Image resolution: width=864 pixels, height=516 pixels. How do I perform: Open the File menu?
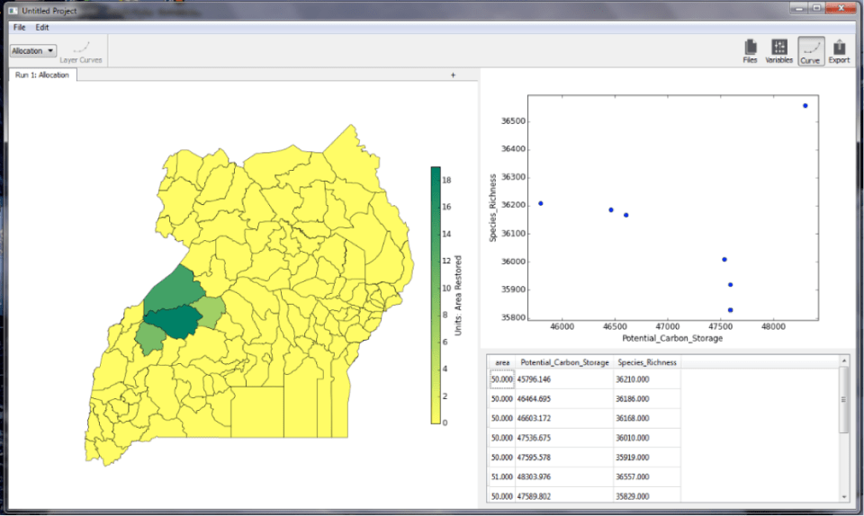19,27
